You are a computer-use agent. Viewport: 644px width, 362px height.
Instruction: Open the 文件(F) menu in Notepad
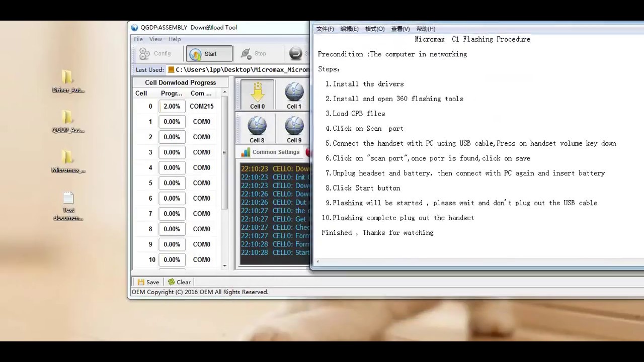click(x=325, y=29)
